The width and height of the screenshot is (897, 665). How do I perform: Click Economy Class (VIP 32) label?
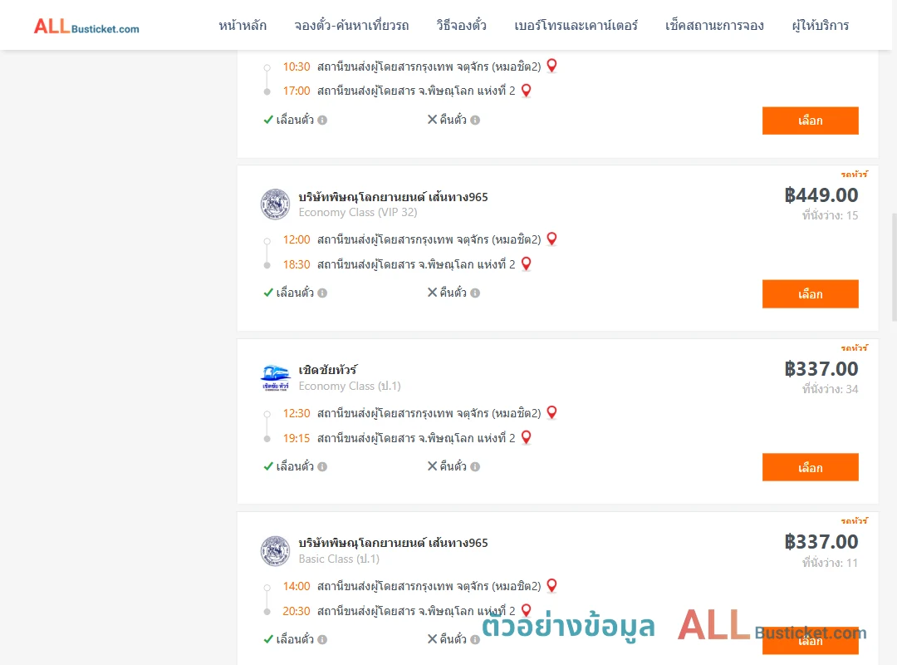pyautogui.click(x=357, y=213)
